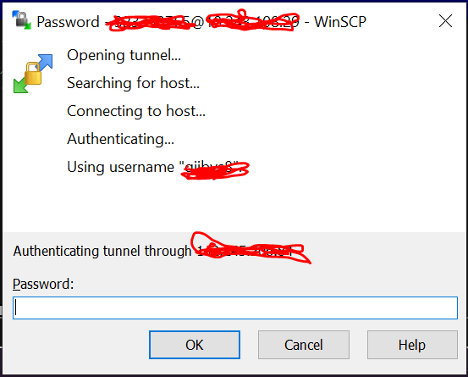Click the blank gray area beside the OK button

coord(80,345)
